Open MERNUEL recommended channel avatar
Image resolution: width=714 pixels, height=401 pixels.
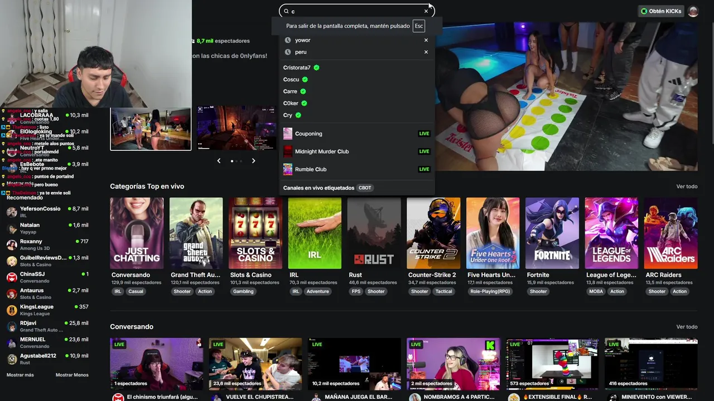[12, 343]
